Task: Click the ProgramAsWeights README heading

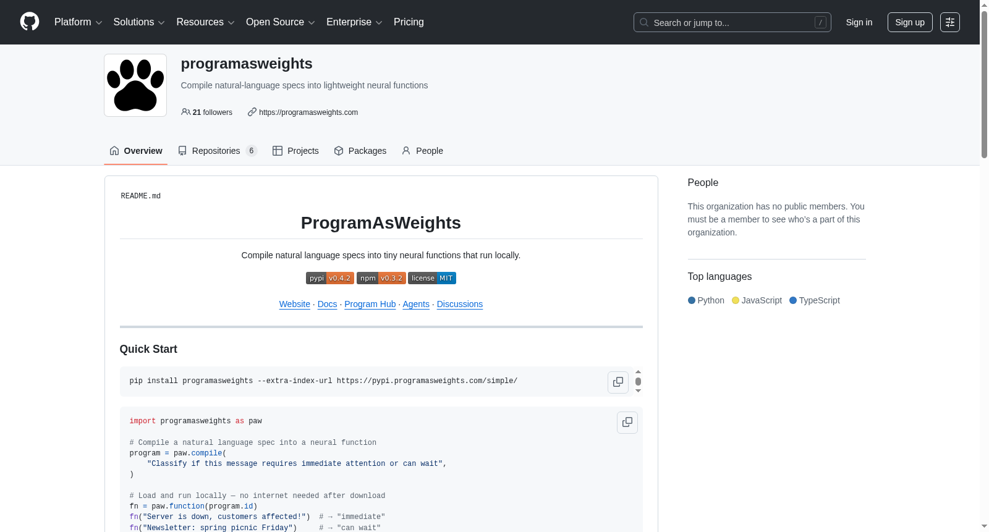Action: (x=381, y=223)
